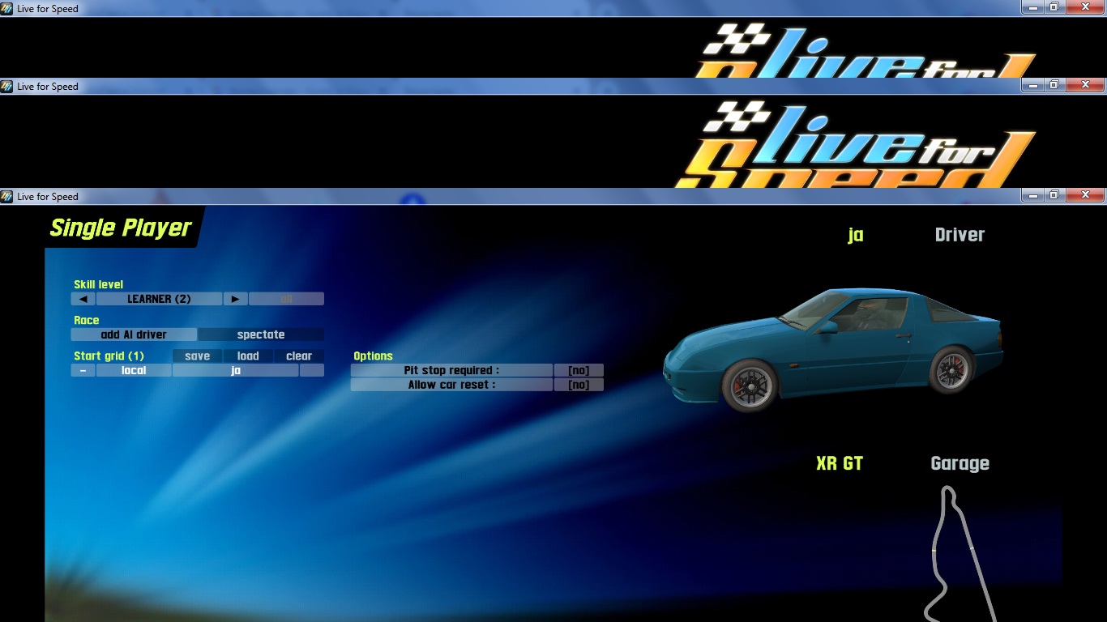Click the 'Start grid (1)' label
This screenshot has height=622, width=1107.
pyautogui.click(x=109, y=356)
